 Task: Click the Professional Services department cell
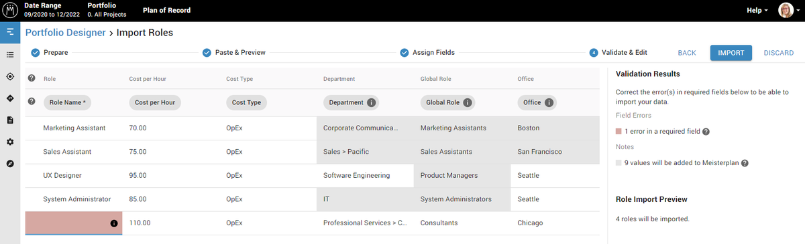[365, 223]
